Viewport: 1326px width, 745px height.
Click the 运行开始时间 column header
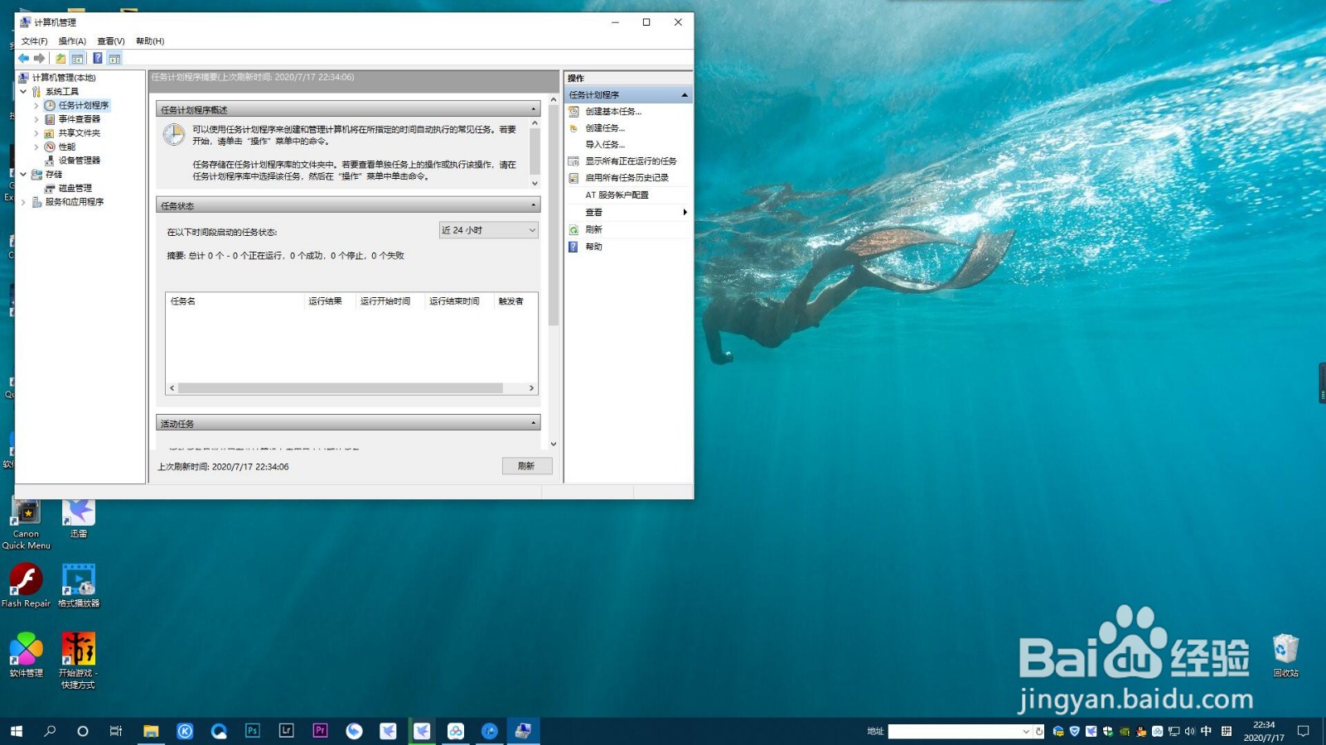[x=390, y=301]
